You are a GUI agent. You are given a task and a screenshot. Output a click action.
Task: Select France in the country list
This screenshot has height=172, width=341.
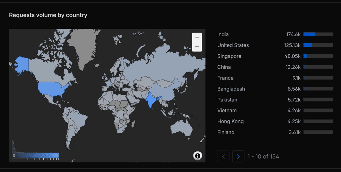(x=225, y=78)
